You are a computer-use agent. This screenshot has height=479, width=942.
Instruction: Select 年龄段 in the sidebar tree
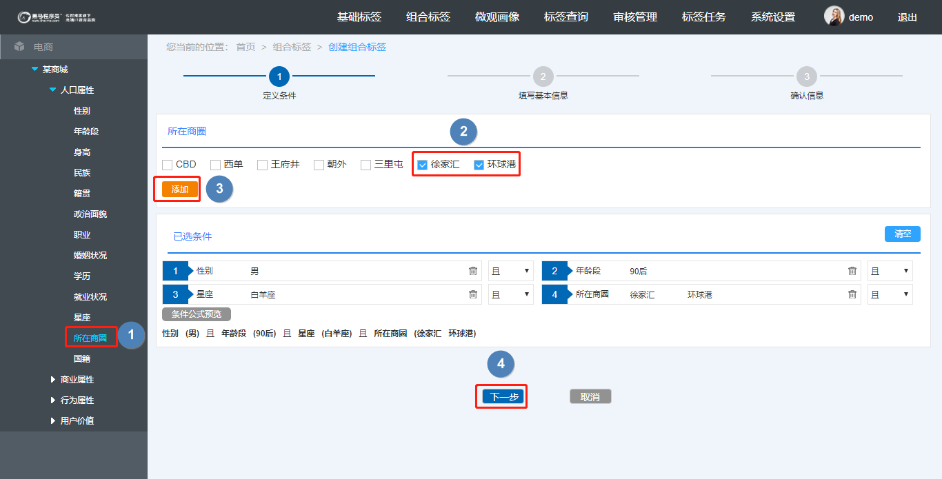click(86, 131)
